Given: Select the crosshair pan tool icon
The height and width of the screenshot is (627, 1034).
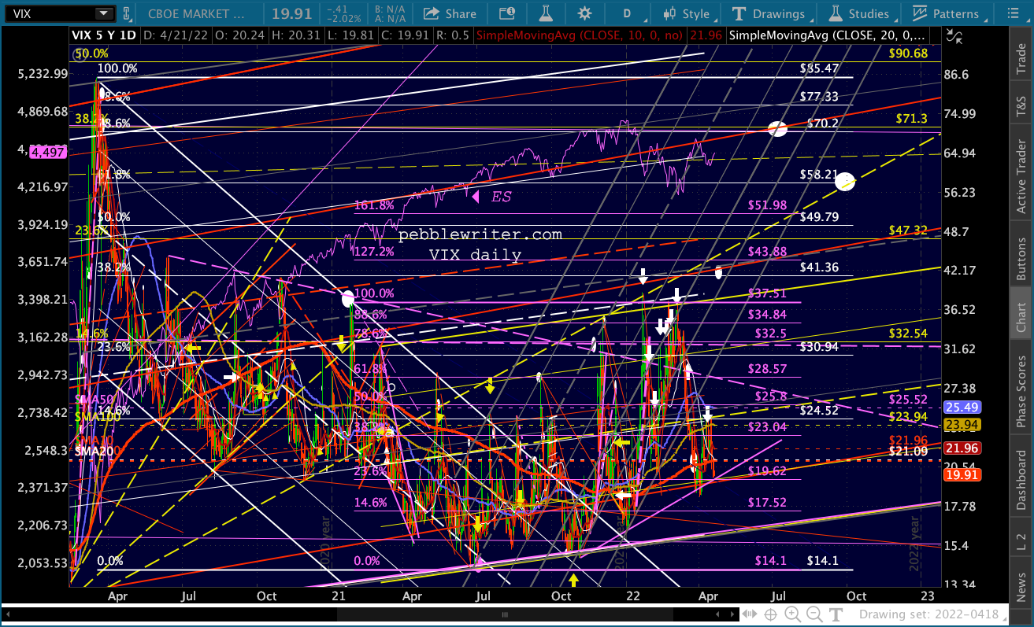Looking at the screenshot, I should coord(770,614).
